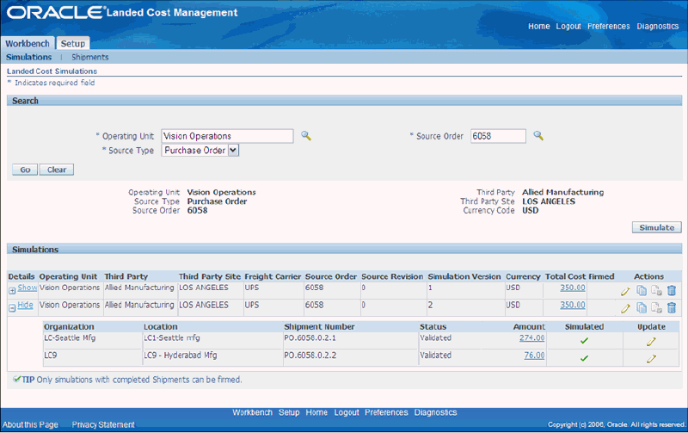Click footer Workbench link
The image size is (688, 433).
pyautogui.click(x=252, y=412)
